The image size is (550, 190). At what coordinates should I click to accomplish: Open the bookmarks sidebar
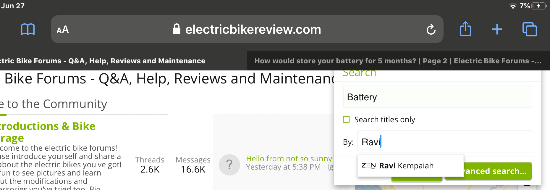28,29
